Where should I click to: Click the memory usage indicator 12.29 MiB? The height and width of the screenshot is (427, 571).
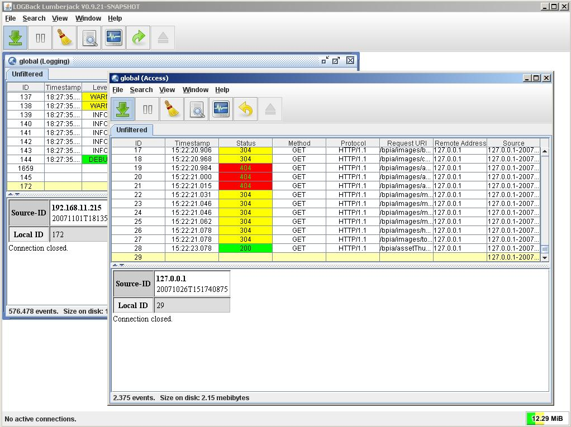546,419
